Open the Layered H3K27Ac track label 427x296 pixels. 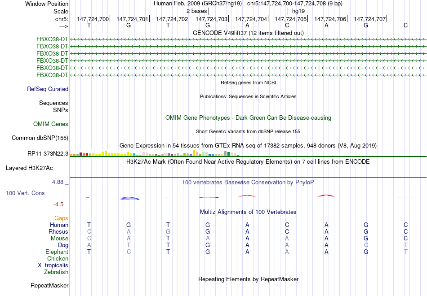click(29, 168)
